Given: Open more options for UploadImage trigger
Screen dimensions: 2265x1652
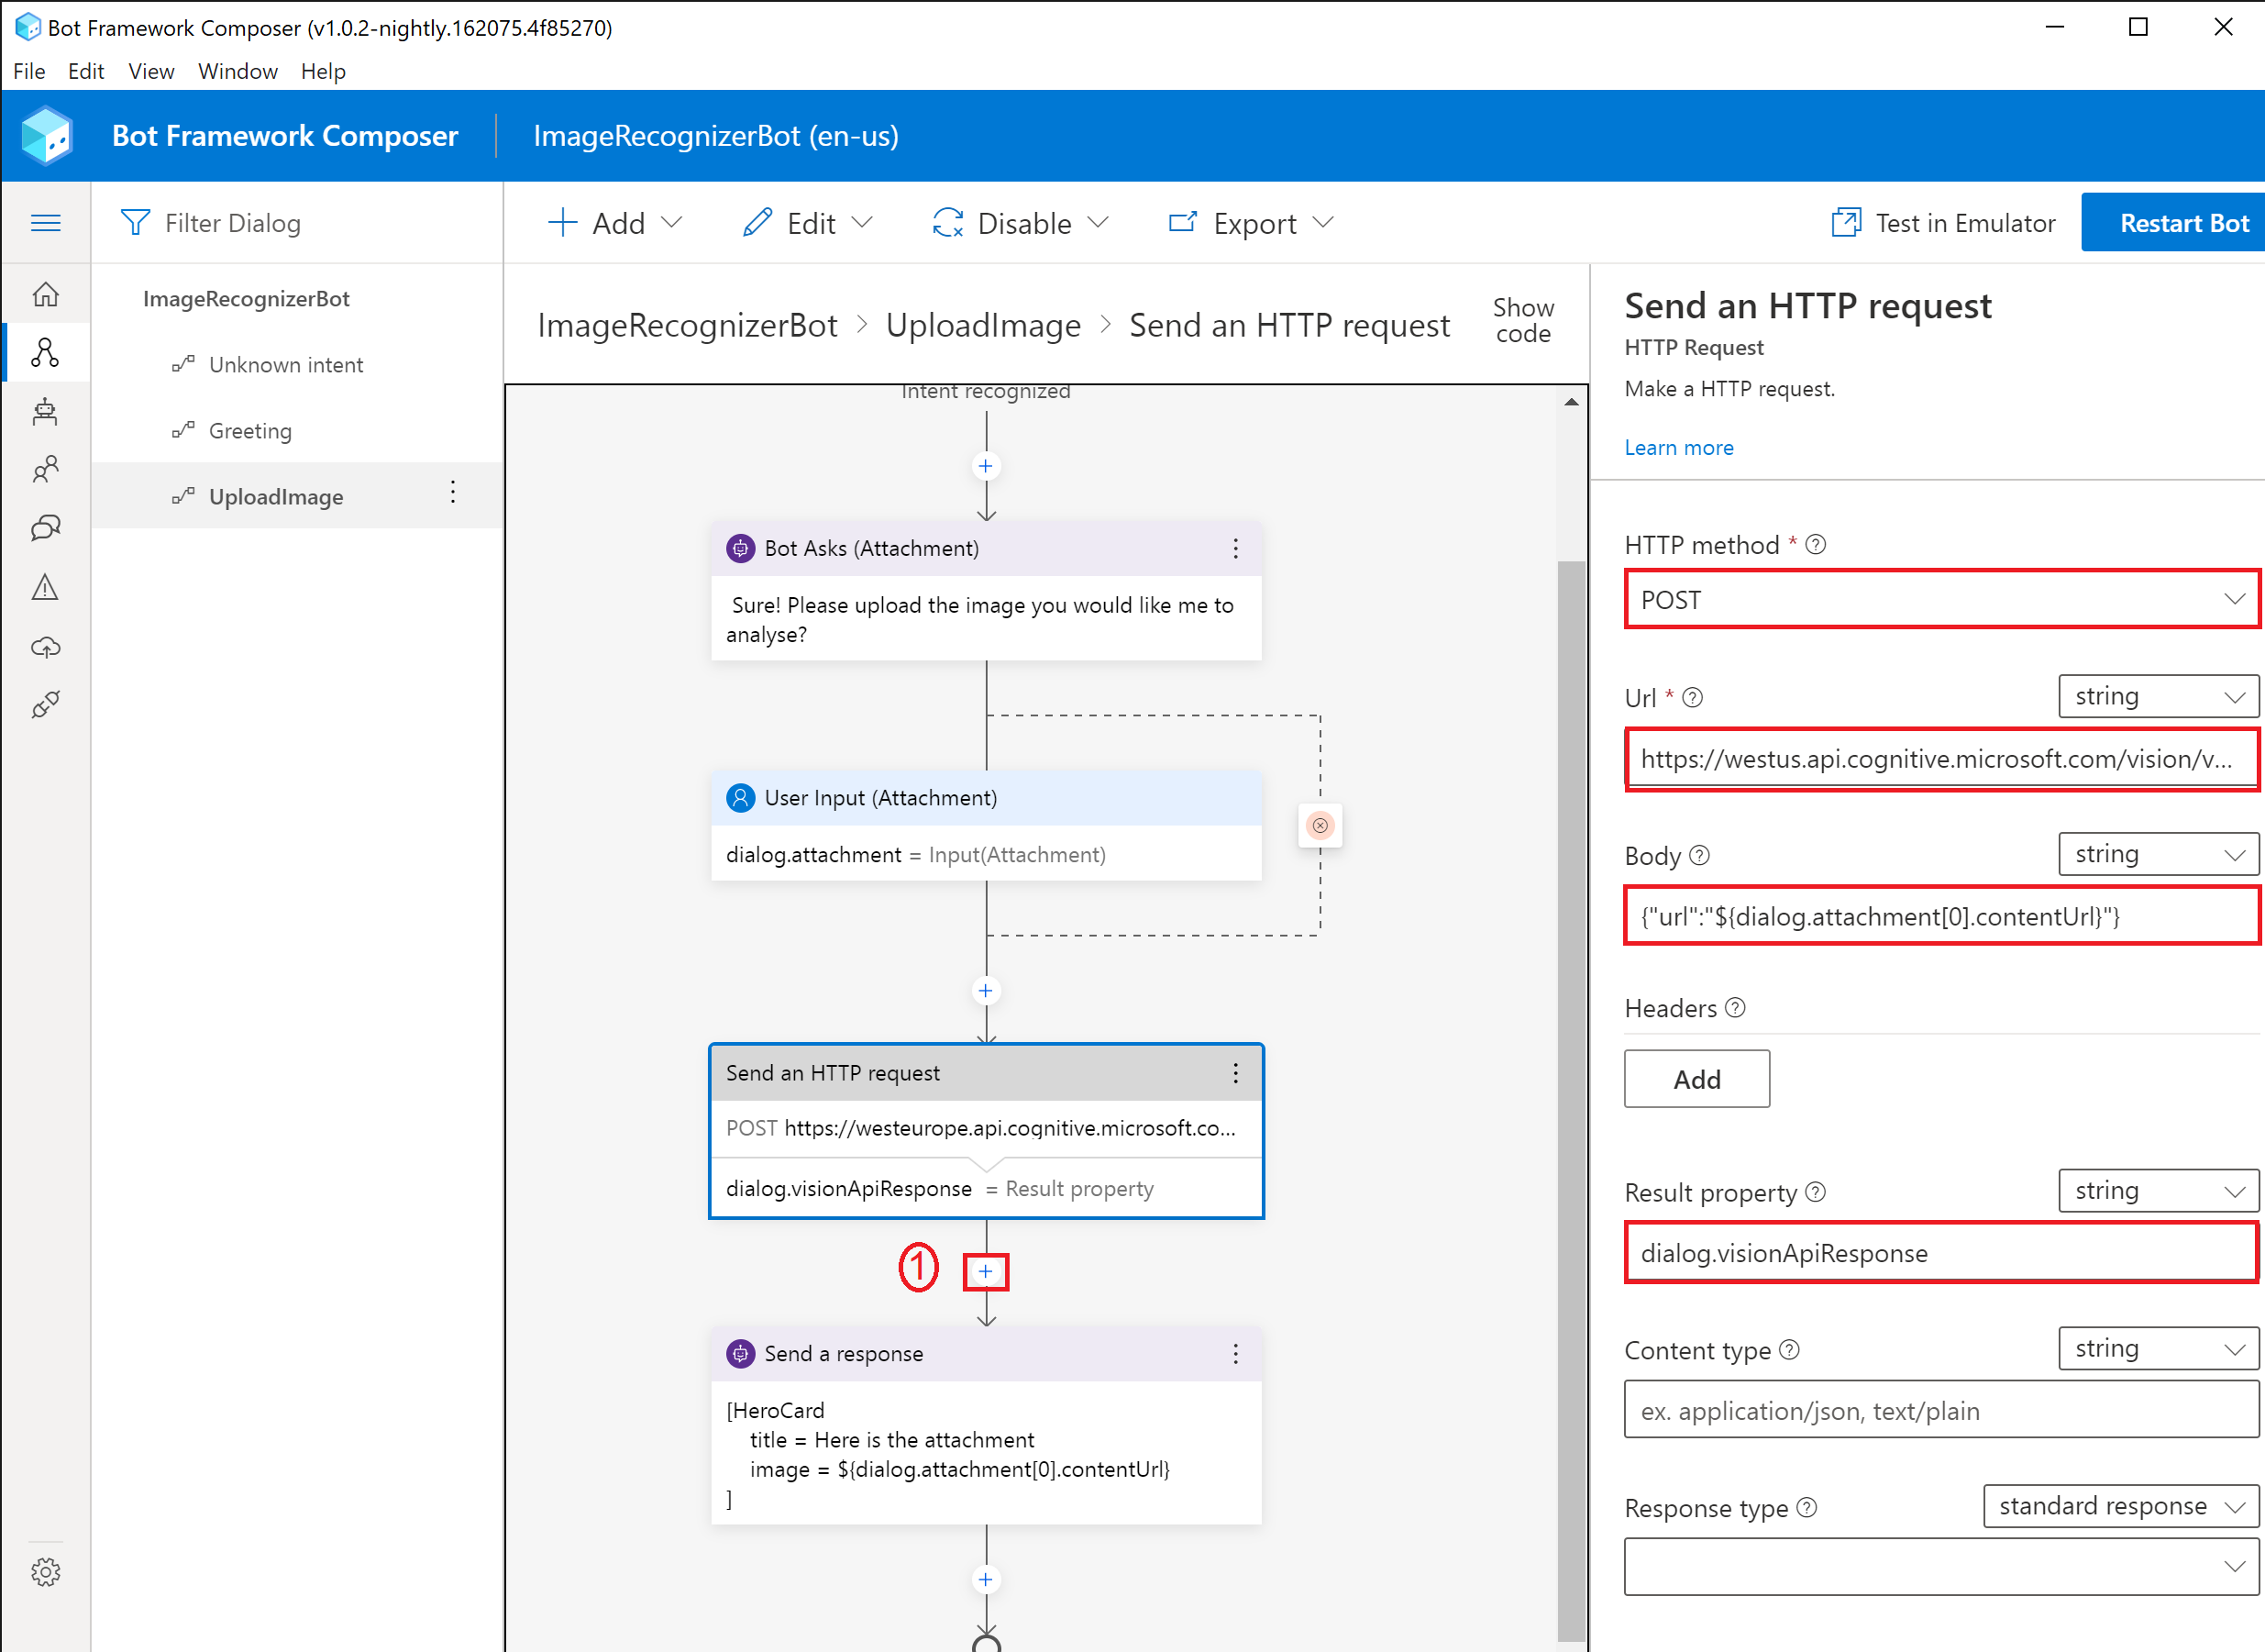Looking at the screenshot, I should coord(453,492).
